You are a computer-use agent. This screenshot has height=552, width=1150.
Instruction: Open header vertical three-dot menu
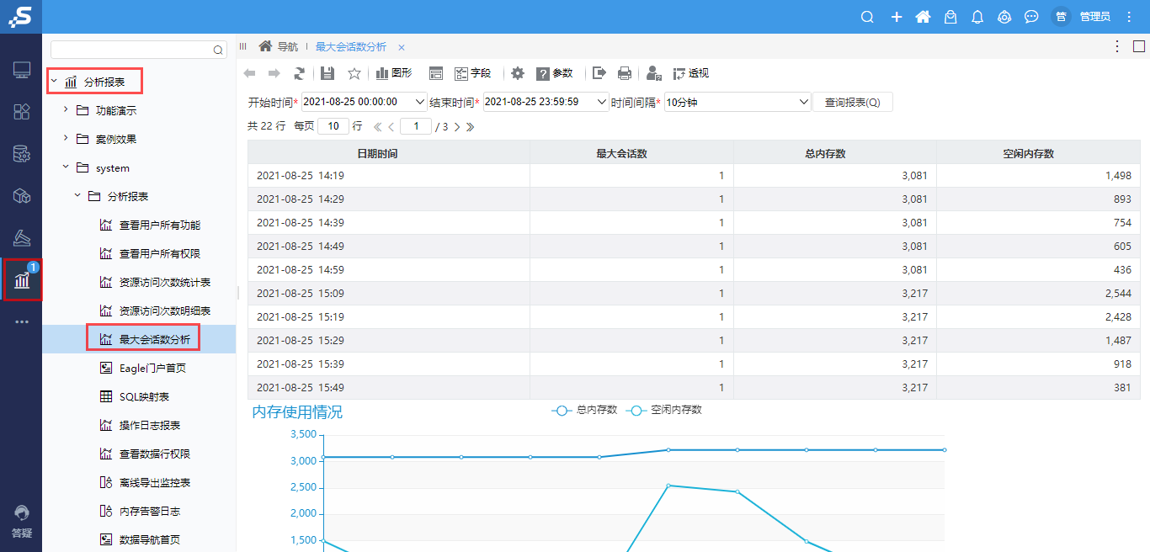1129,17
